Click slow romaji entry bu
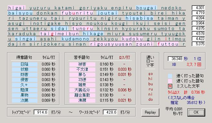 151,84
